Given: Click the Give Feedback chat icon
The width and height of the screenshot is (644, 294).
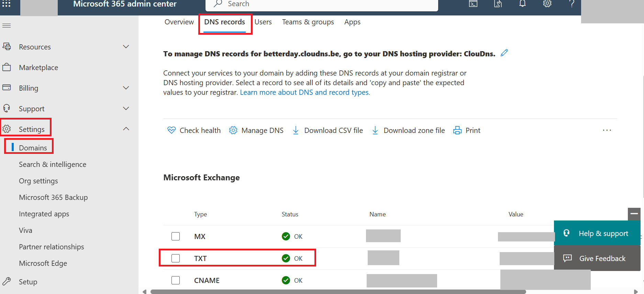Looking at the screenshot, I should [x=567, y=258].
